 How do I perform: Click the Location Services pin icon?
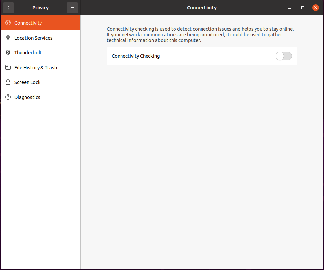8,38
